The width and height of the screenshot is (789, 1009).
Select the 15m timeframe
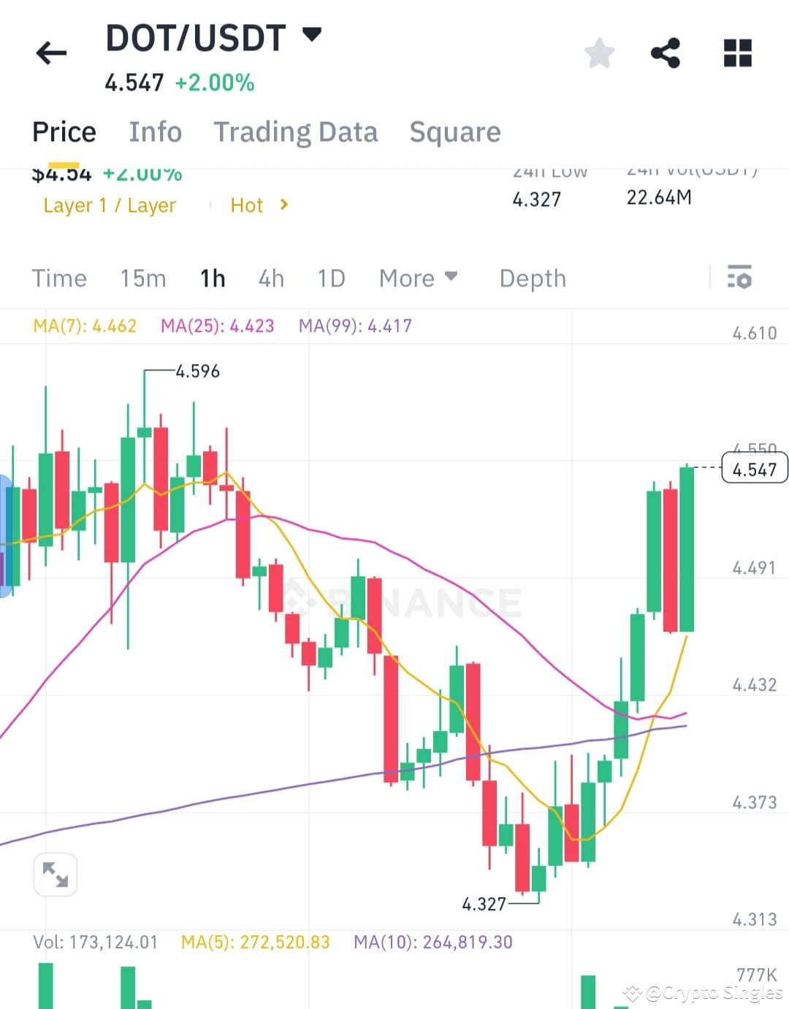click(143, 279)
